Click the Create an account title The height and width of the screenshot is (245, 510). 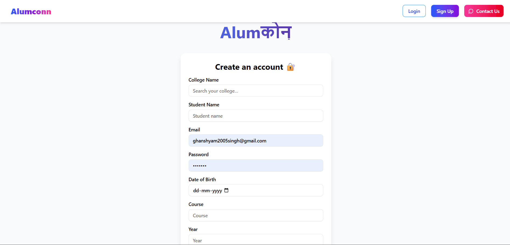249,67
